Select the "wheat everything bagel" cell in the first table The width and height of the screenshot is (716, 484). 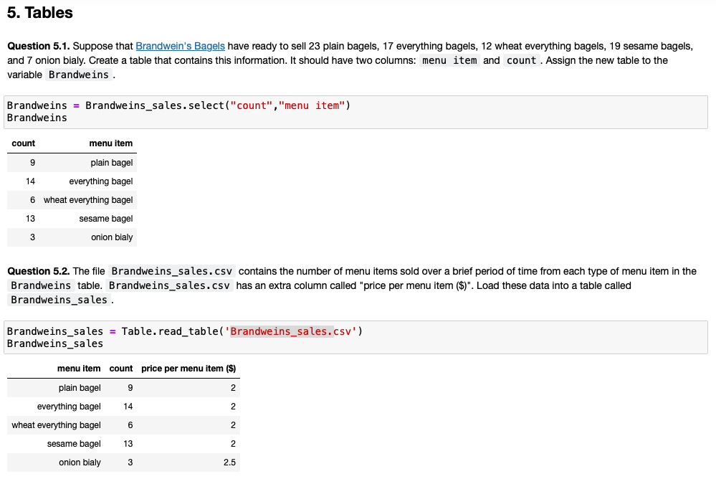click(x=88, y=200)
